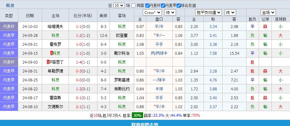
Task: Click the 比分(半场) column header
Action: (x=83, y=16)
